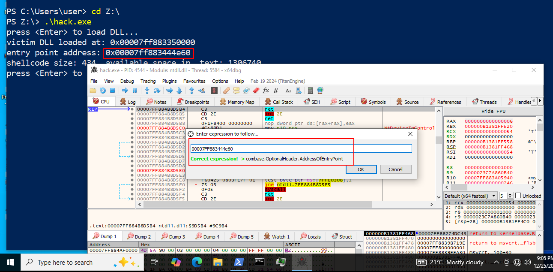Open the File menu in x64dbg
This screenshot has height=272, width=553.
[94, 81]
